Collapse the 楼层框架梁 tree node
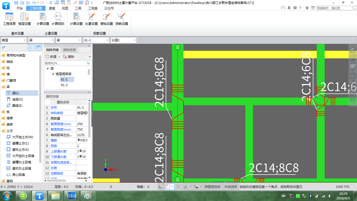Screen dimensions: 357x201 tap(53, 74)
